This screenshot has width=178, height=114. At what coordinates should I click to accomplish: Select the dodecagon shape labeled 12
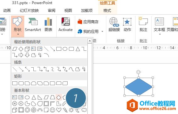click(x=21, y=104)
